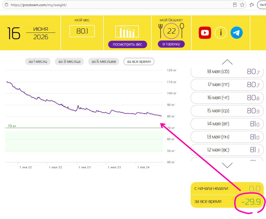Open the 17 мая (пт) weight entry

227,85
